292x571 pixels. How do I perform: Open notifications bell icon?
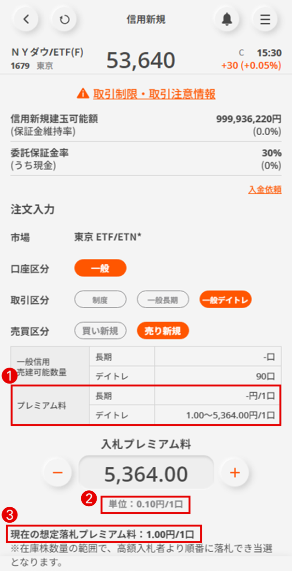tap(227, 19)
